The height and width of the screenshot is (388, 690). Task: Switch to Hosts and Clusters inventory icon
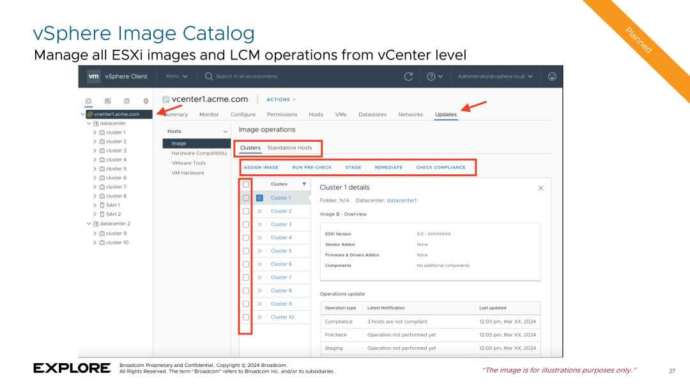[x=88, y=101]
